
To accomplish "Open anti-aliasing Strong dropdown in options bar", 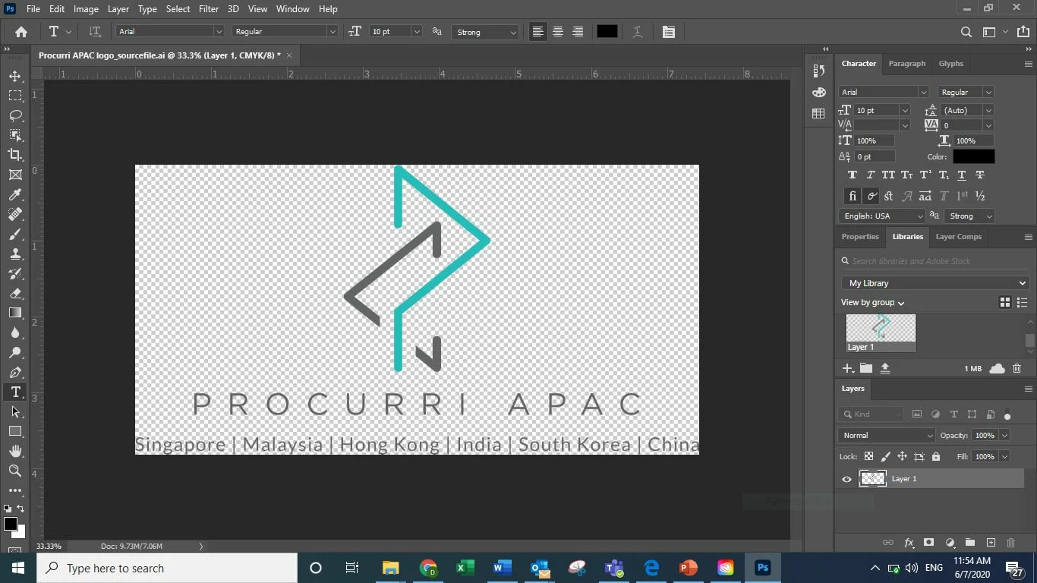I will 484,32.
